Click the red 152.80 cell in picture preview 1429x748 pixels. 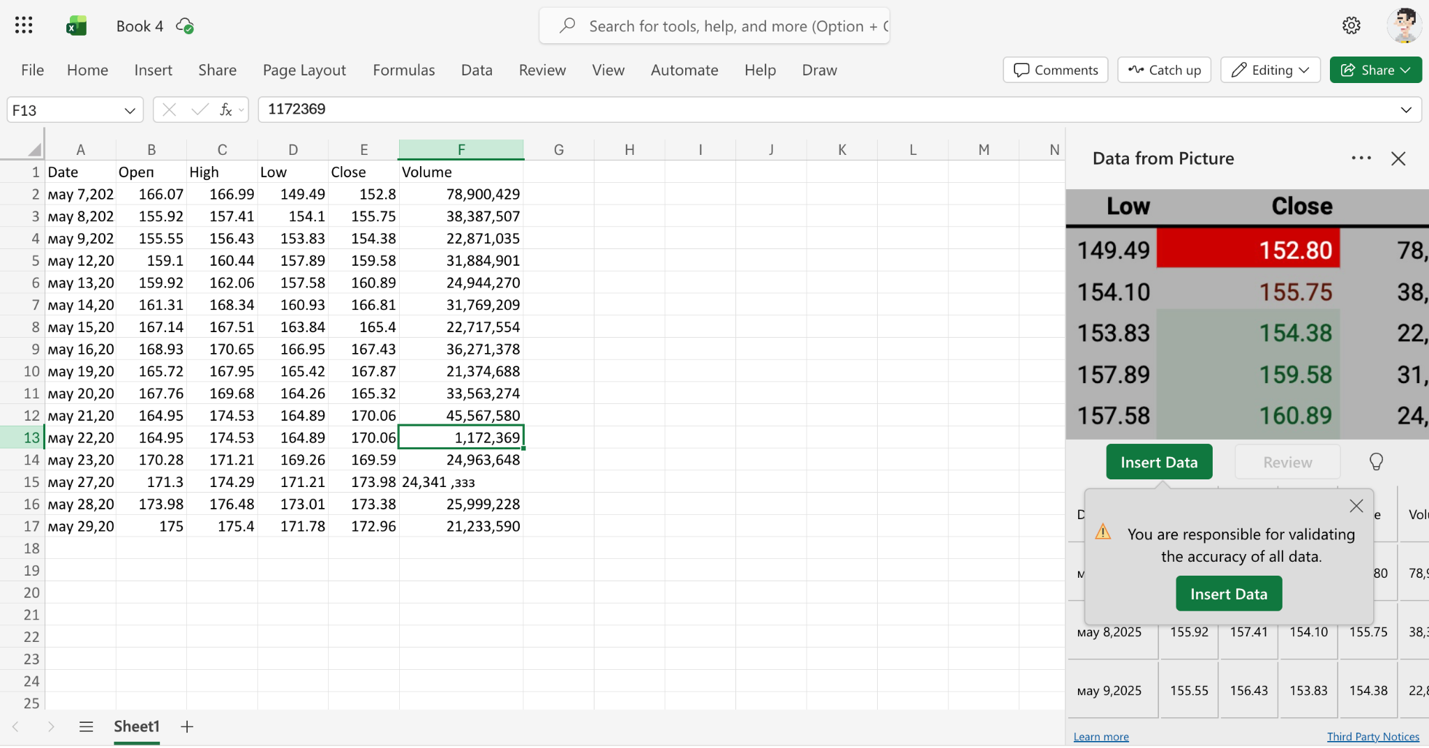(x=1248, y=249)
